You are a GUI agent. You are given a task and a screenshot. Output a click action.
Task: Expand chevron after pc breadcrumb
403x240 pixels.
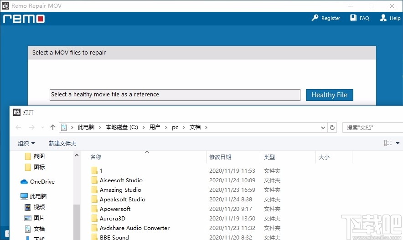coord(184,127)
